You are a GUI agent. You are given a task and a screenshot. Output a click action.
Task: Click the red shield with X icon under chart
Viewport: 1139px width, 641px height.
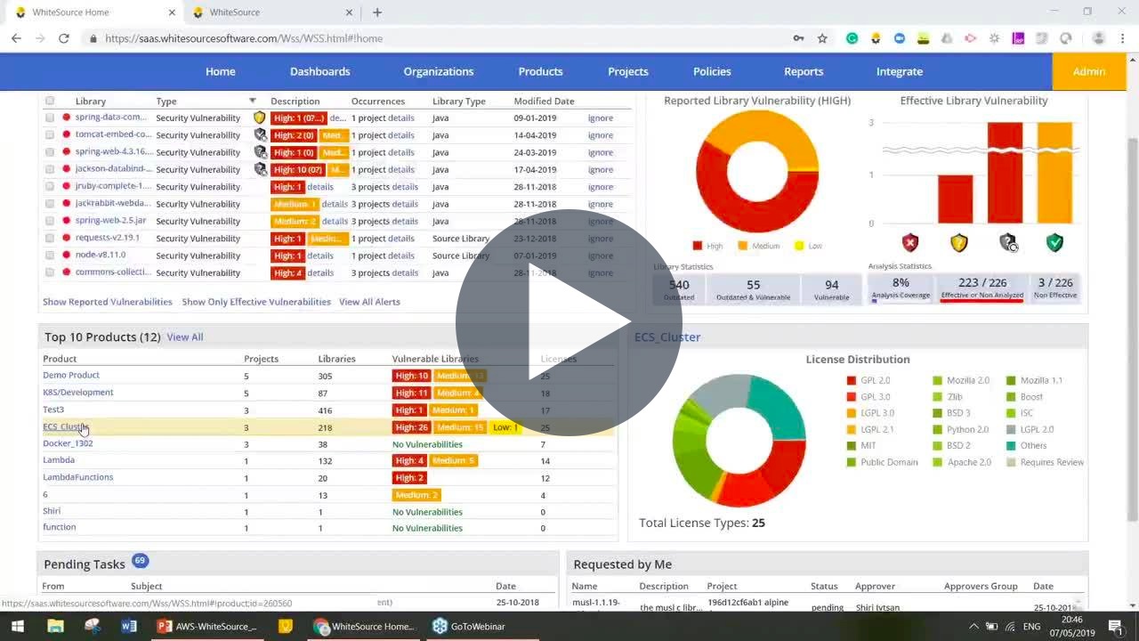(909, 242)
